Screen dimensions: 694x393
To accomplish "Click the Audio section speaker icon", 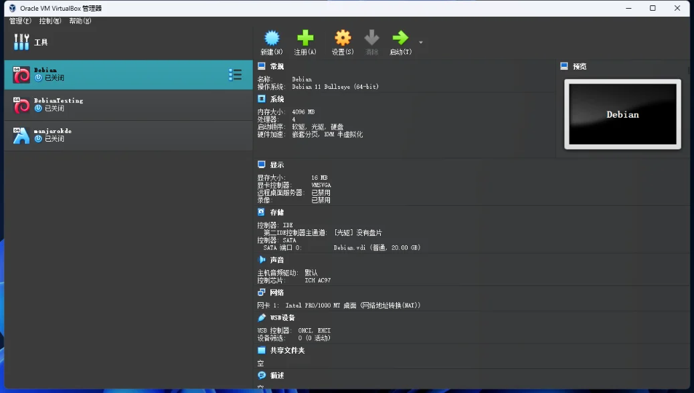I will point(262,259).
